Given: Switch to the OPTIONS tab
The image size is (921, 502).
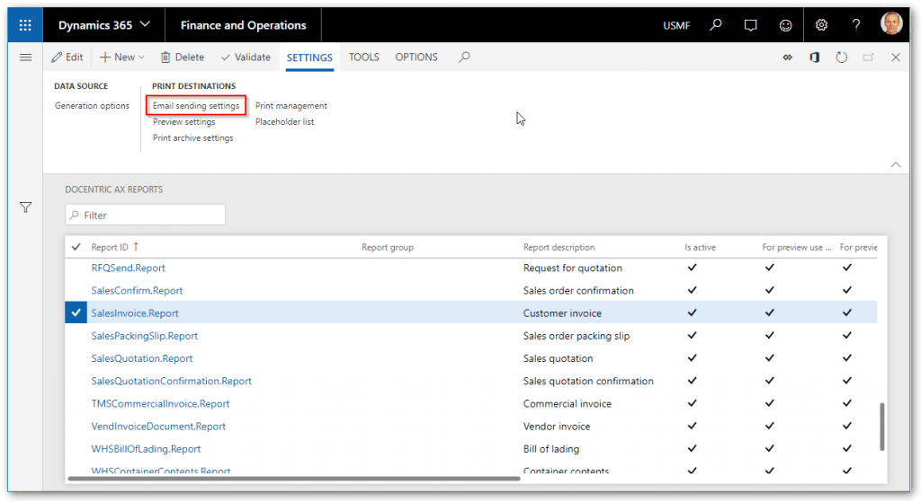Looking at the screenshot, I should [416, 57].
